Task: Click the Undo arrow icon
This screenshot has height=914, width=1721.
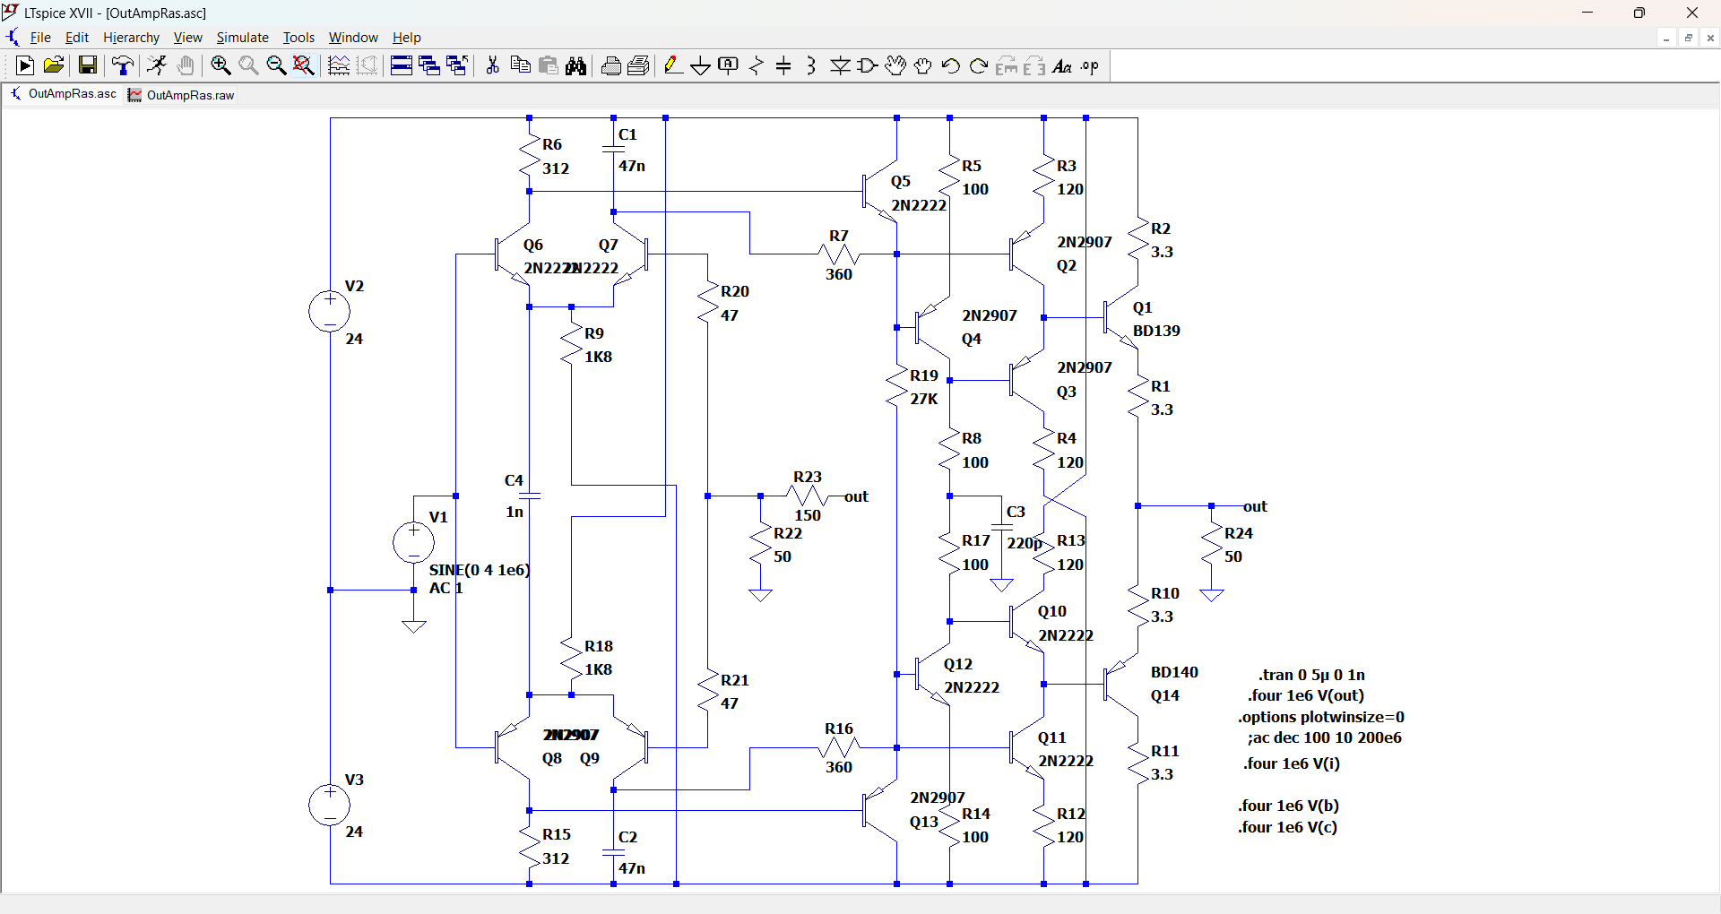Action: (951, 65)
